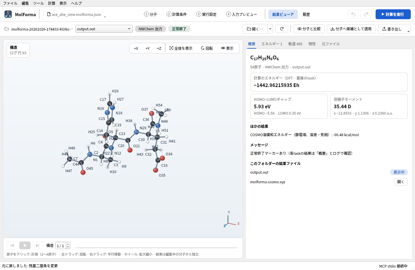415x270 pixels.
Task: Switch to 結果ビューア view
Action: (x=283, y=14)
